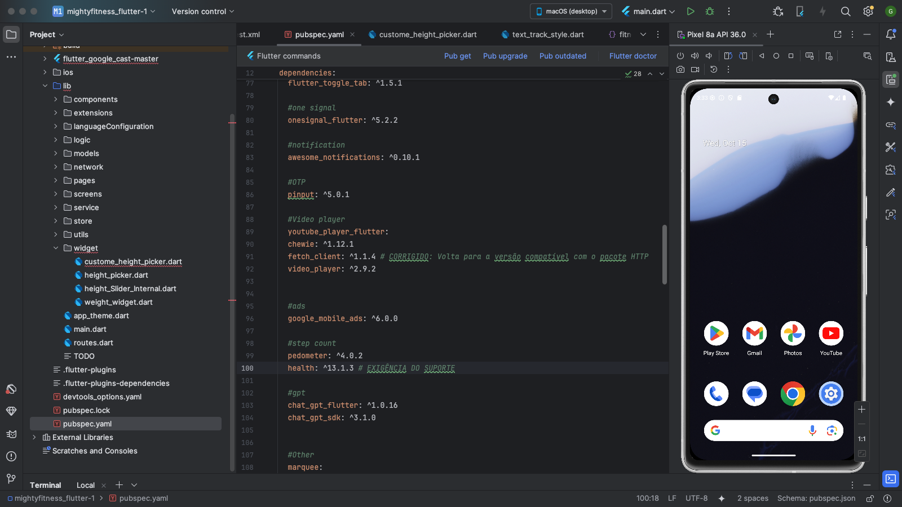
Task: Take emulator screenshot with camera icon
Action: (x=680, y=69)
